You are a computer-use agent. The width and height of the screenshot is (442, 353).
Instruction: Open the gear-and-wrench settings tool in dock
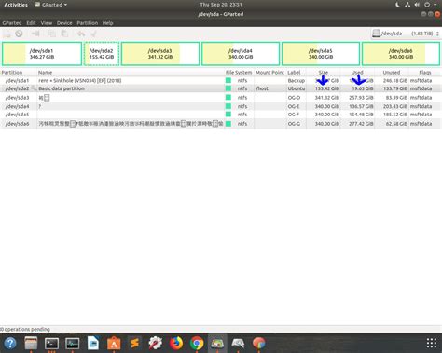tap(155, 343)
